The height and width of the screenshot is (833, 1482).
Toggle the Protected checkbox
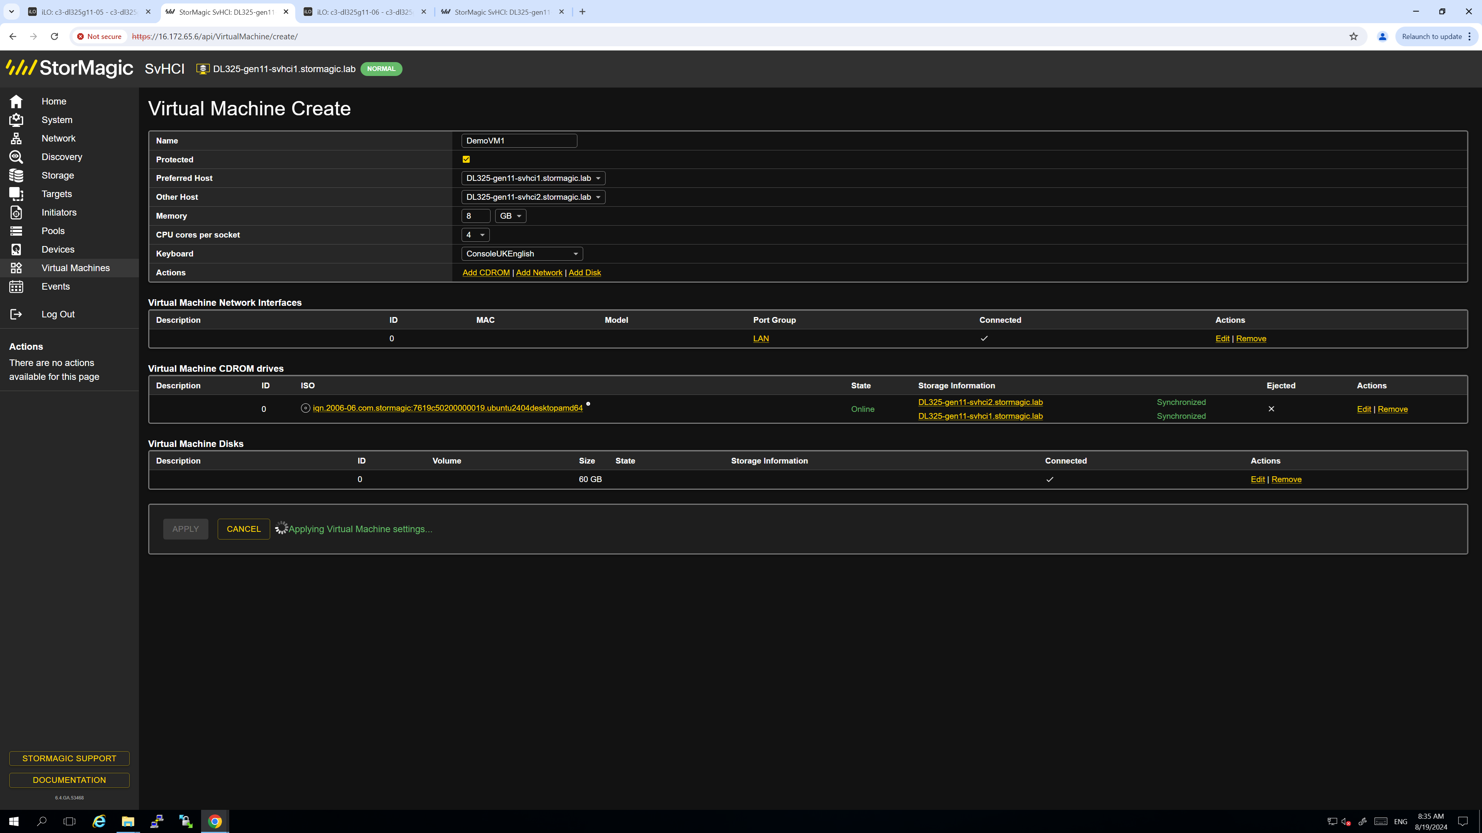(x=466, y=159)
